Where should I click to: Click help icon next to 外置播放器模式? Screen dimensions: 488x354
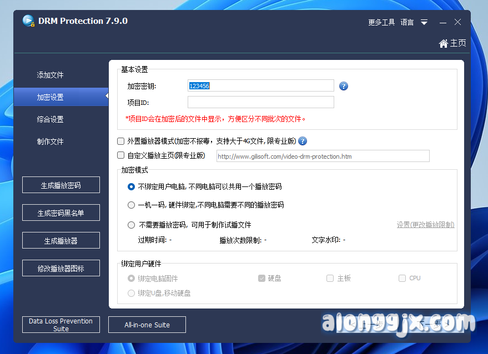click(x=303, y=141)
